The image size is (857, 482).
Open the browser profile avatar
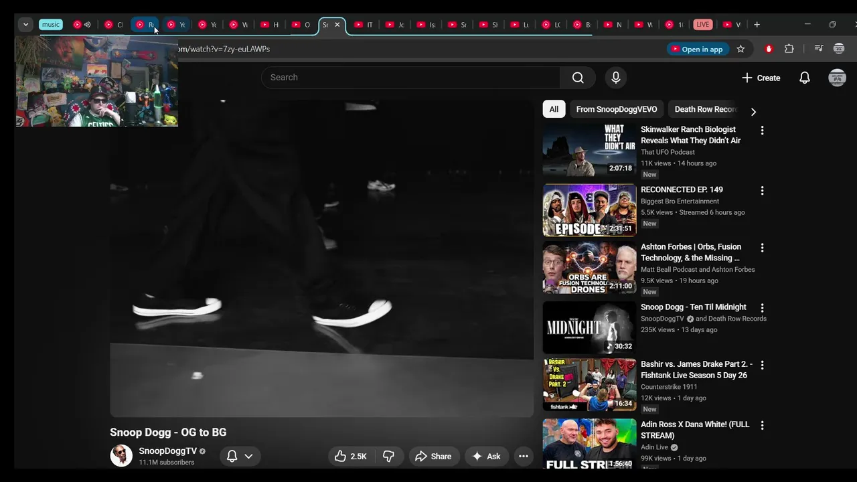click(839, 49)
